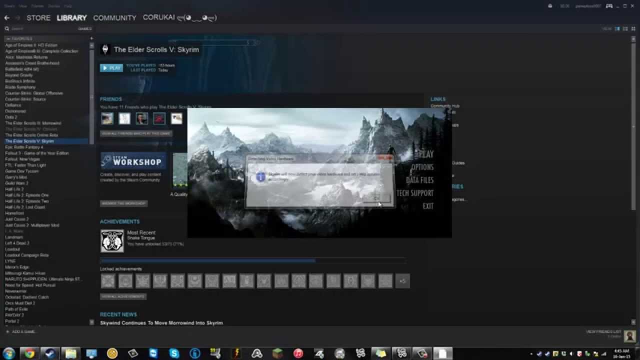Image resolution: width=640 pixels, height=360 pixels.
Task: Click game list scroll-up arrow
Action: tap(91, 45)
